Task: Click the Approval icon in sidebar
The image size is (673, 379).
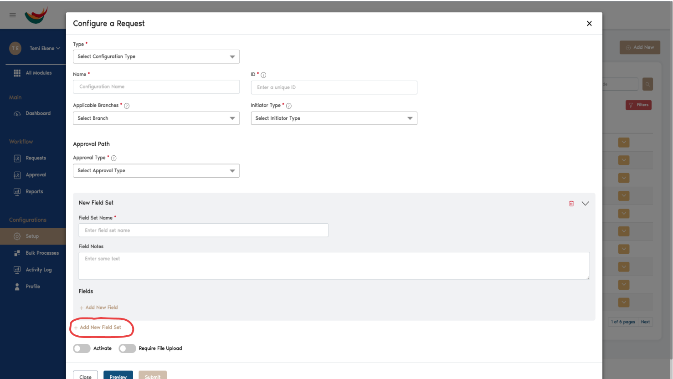Action: point(17,174)
